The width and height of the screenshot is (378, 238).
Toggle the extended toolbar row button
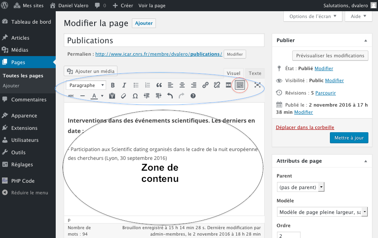tap(240, 85)
